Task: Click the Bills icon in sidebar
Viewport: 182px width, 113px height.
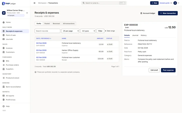Action: tap(4, 61)
